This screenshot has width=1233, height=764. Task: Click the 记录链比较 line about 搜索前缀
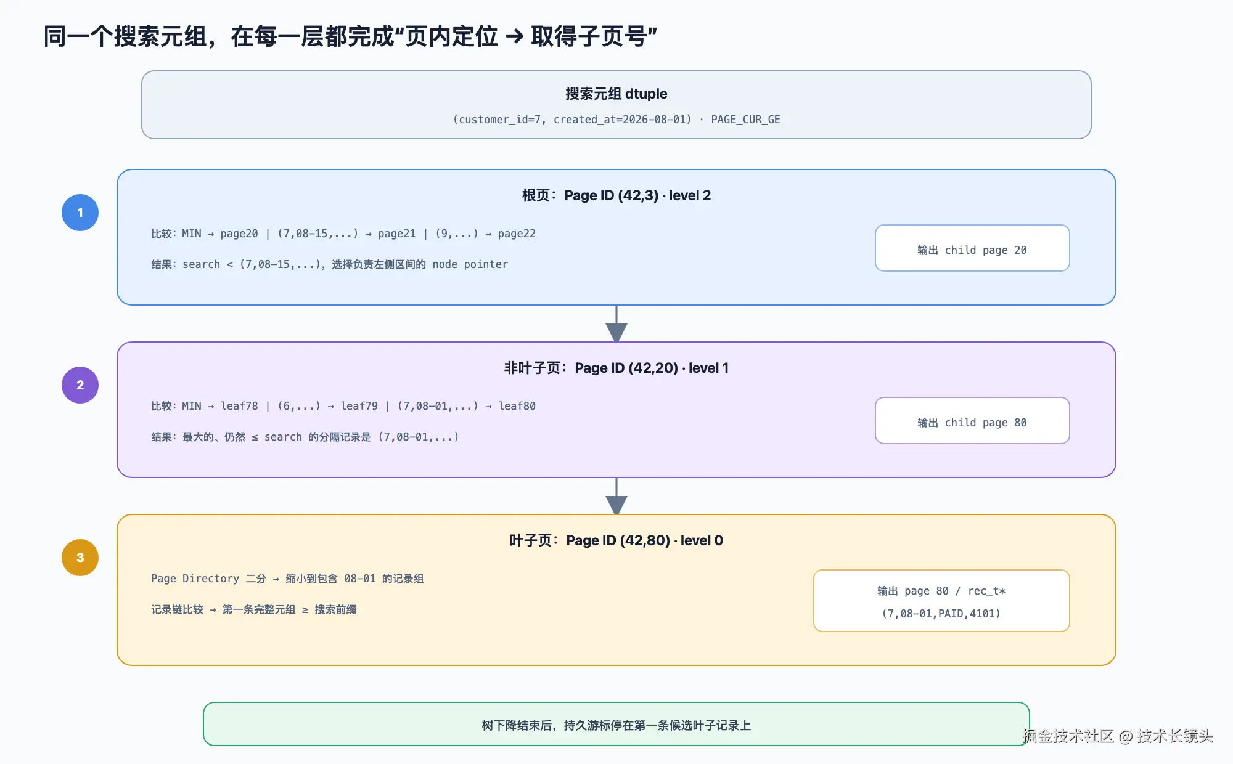coord(254,609)
